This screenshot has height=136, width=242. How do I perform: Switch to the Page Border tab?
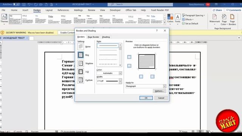click(93, 37)
